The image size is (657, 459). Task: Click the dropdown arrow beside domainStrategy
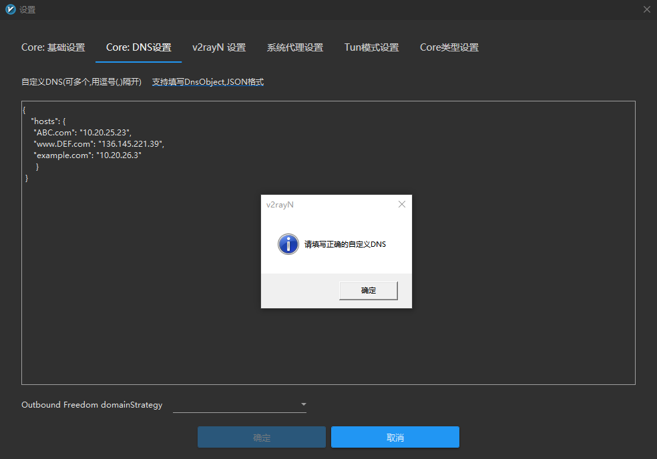pos(303,404)
